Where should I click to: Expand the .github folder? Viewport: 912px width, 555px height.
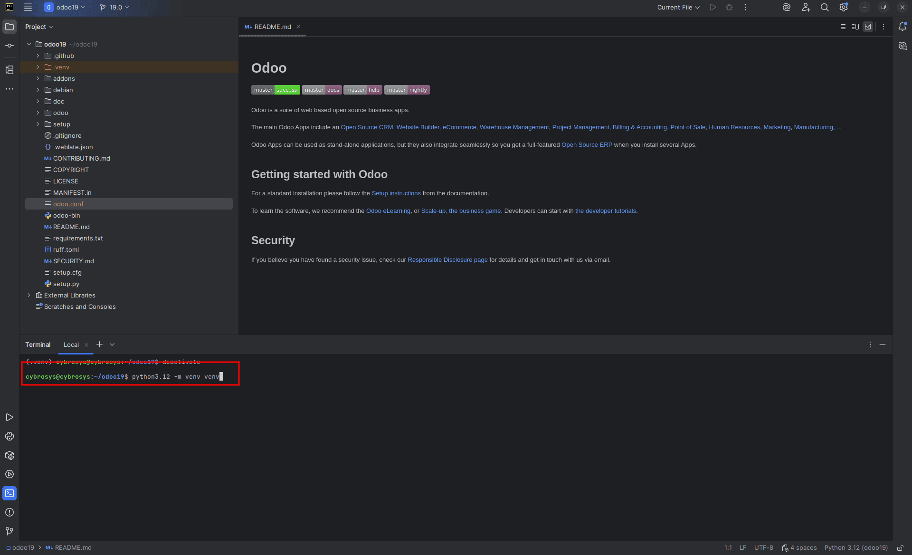pos(38,56)
